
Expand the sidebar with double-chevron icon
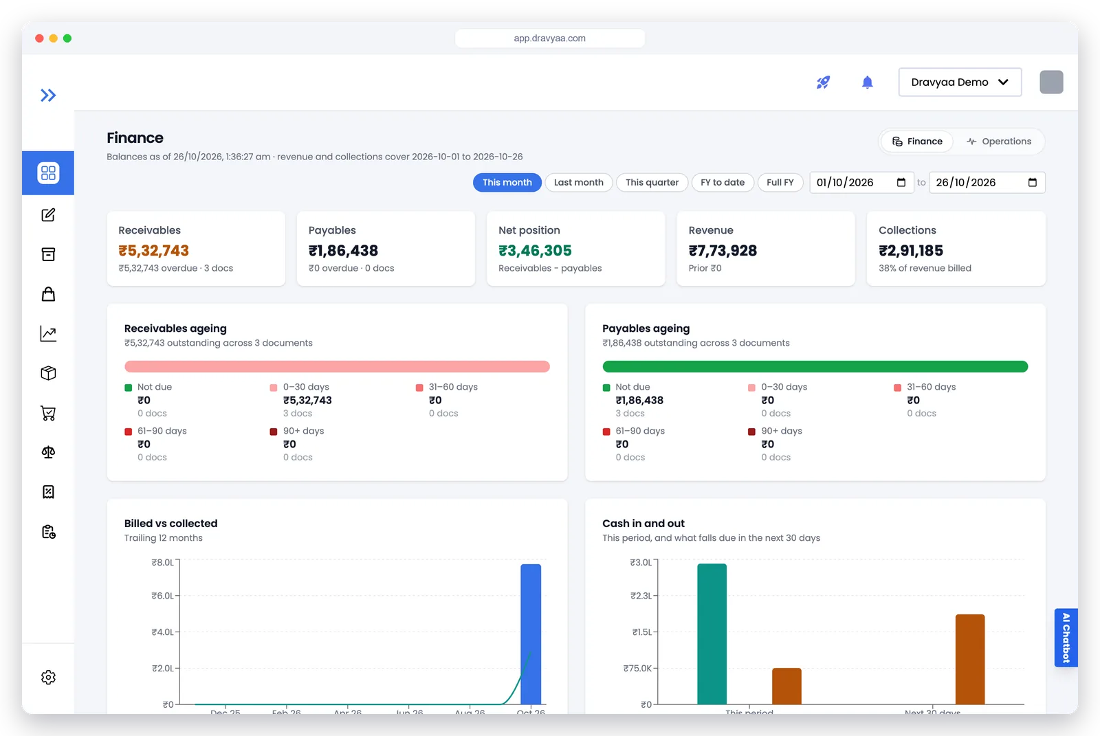[48, 96]
